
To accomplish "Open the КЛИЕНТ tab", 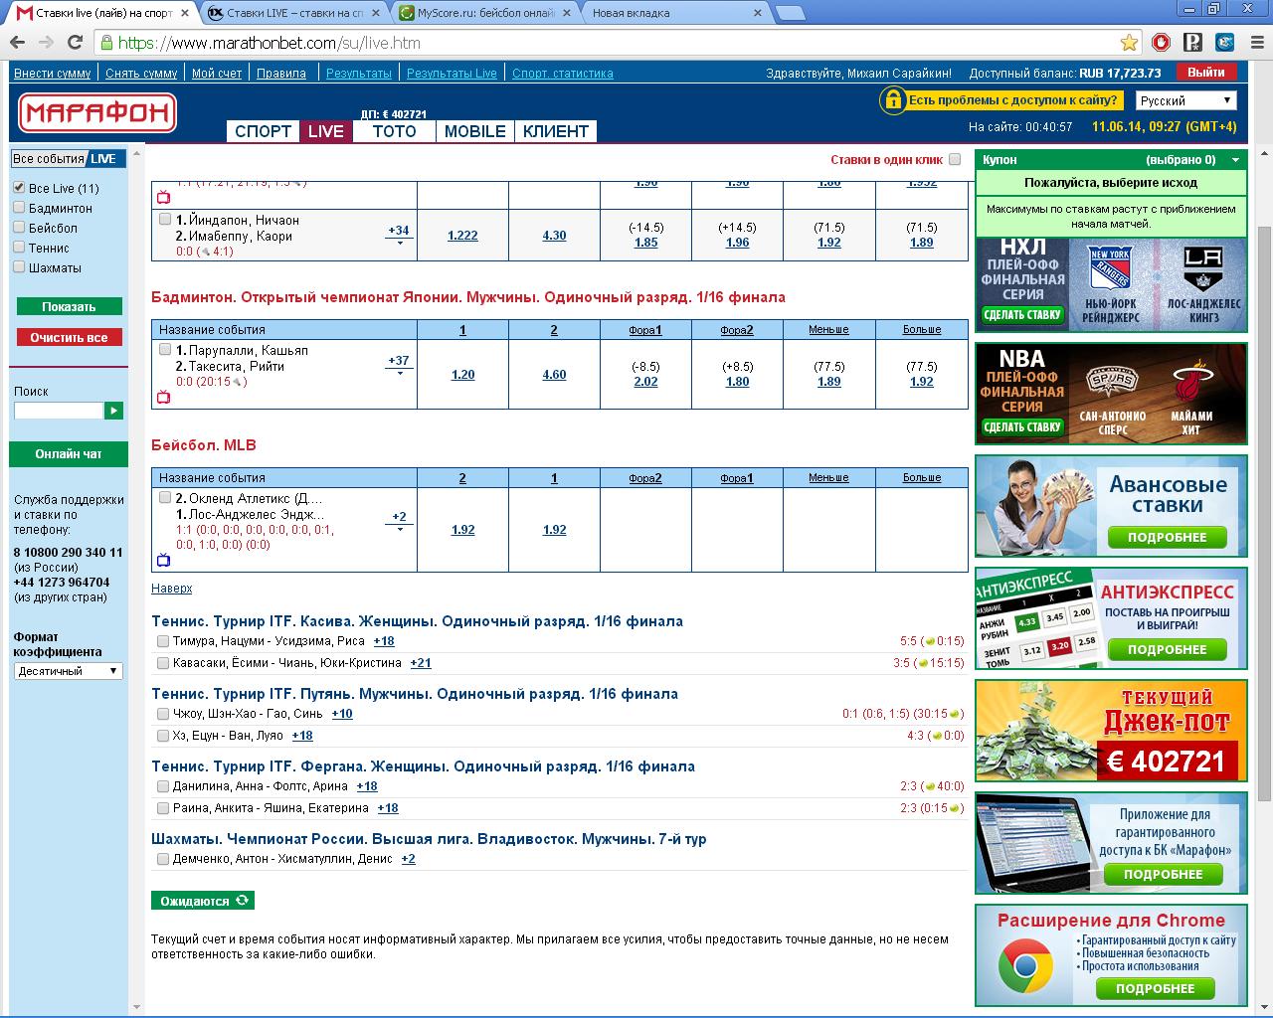I will pyautogui.click(x=556, y=131).
